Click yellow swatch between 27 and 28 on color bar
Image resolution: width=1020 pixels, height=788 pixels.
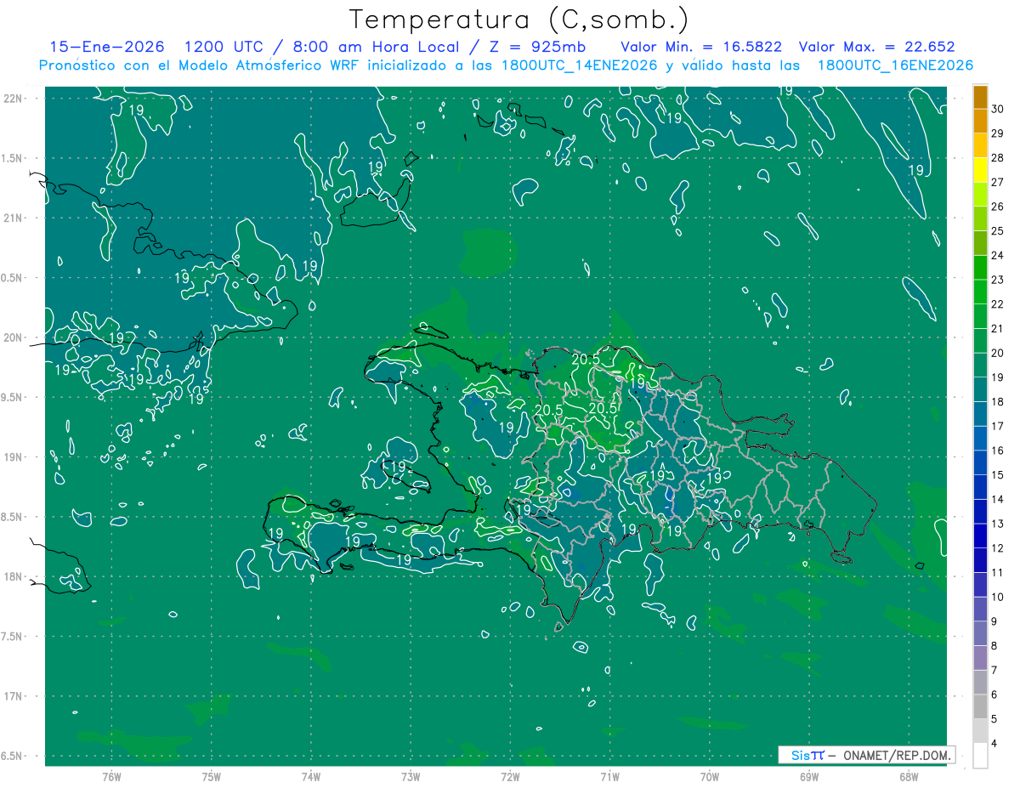tap(980, 170)
